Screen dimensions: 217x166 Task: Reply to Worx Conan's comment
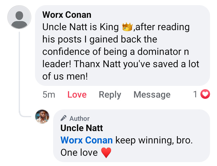[110, 95]
